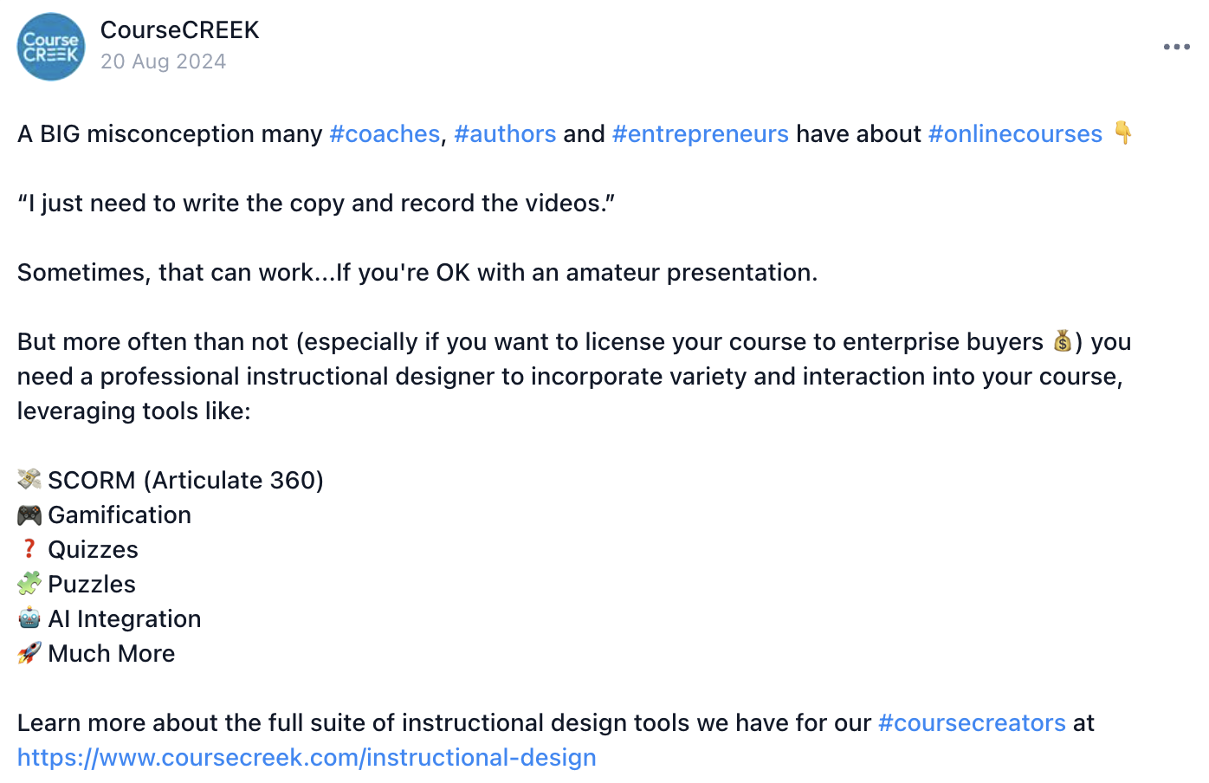Open the three-dot post options menu

[x=1176, y=47]
